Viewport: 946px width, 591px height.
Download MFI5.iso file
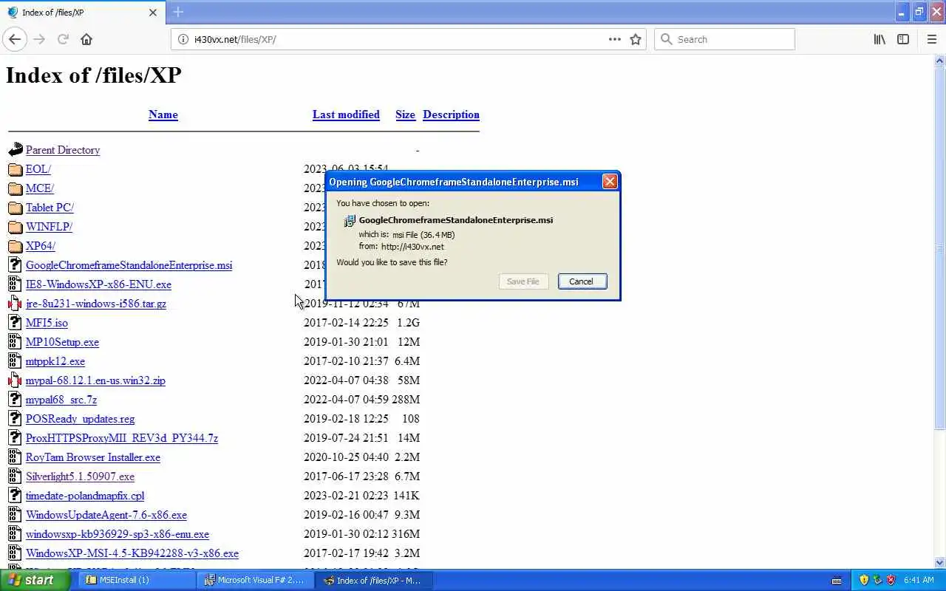[47, 323]
